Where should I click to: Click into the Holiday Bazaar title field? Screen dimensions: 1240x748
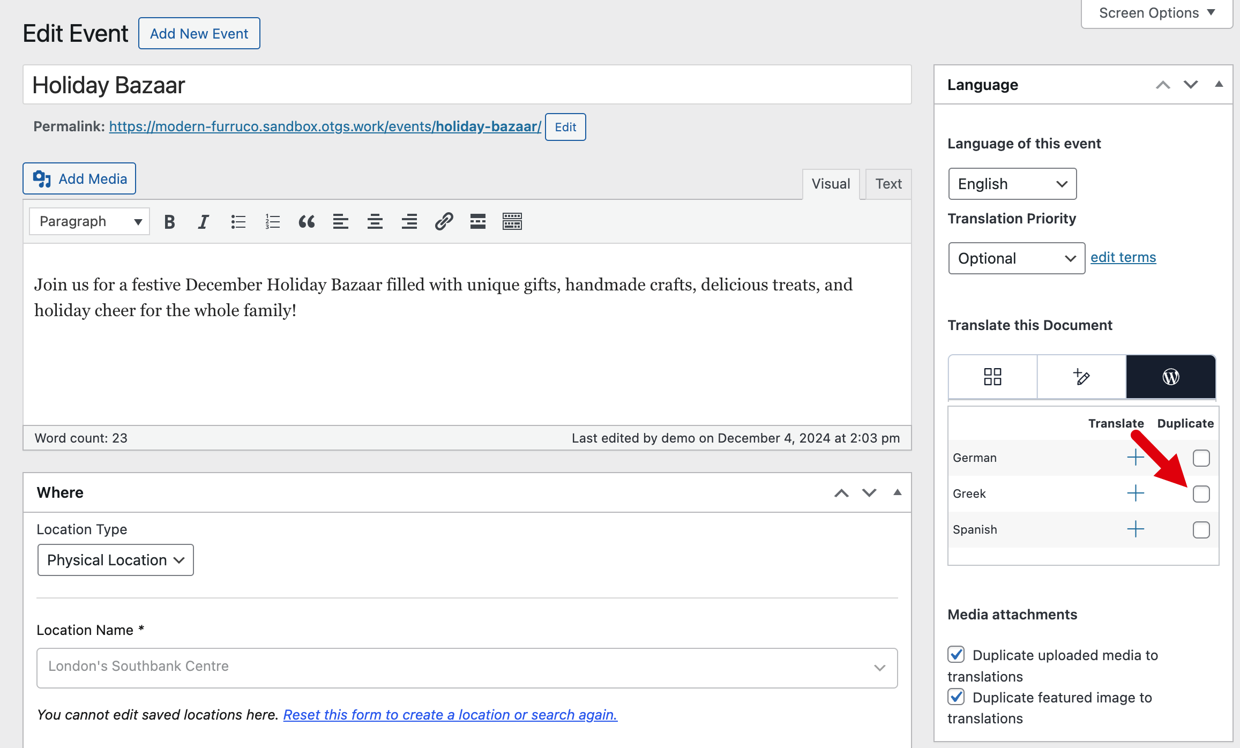coord(466,85)
